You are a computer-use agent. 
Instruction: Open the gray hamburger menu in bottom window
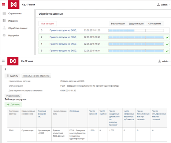click(3, 61)
